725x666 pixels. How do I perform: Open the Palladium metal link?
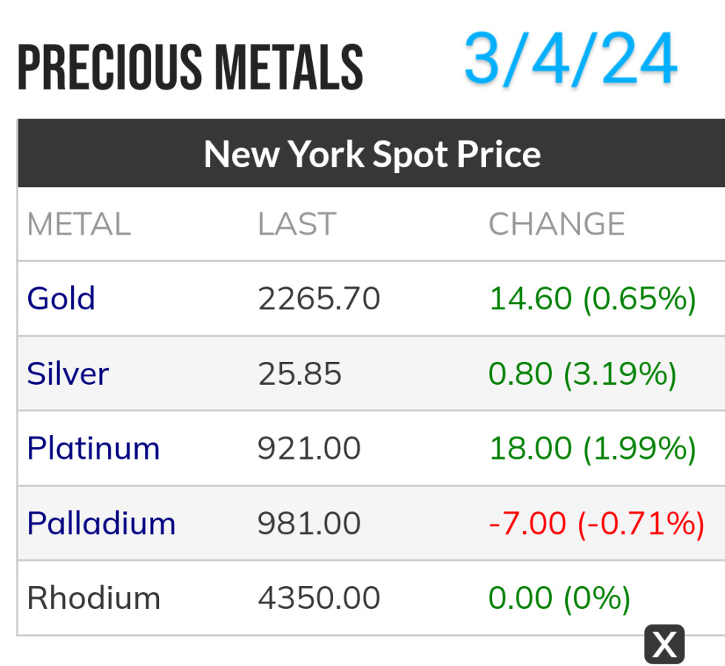(101, 523)
